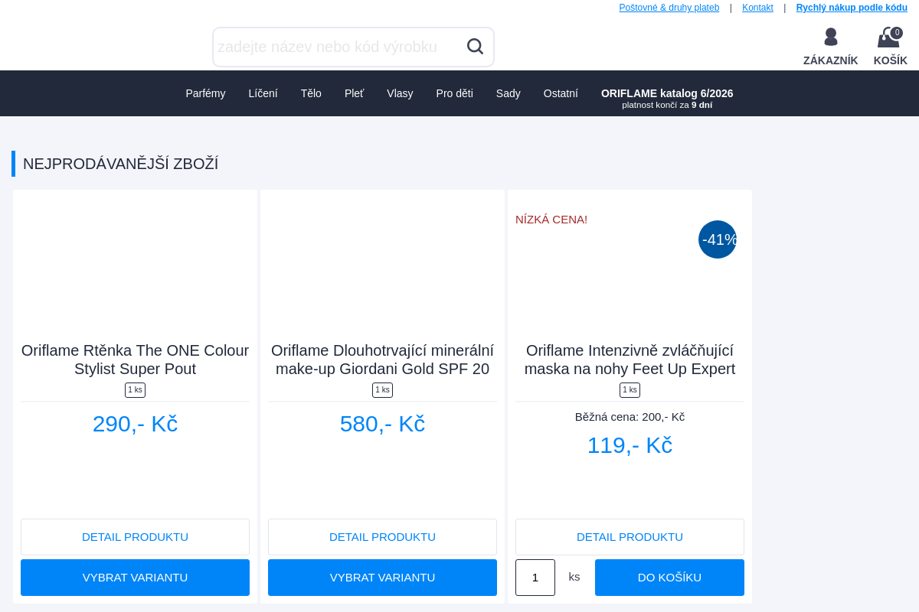Open Feet Up Expert maska title
This screenshot has width=919, height=612.
coord(630,360)
